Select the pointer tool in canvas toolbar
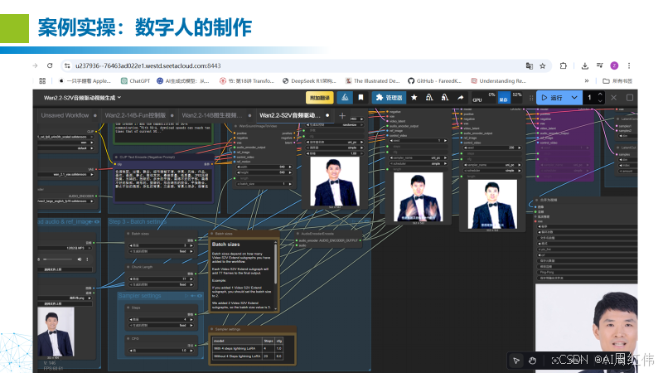663x373 pixels. click(516, 361)
